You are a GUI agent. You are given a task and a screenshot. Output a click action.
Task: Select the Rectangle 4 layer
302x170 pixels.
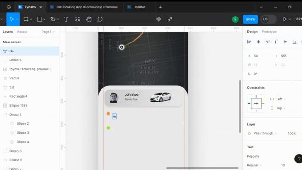(x=30, y=96)
